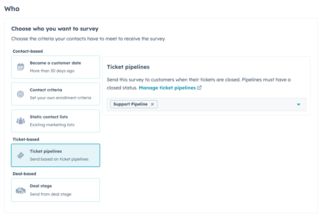This screenshot has width=321, height=220.
Task: Click "Send from deal stage" description
Action: pos(50,194)
